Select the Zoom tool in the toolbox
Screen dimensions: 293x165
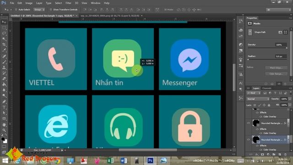click(4, 130)
